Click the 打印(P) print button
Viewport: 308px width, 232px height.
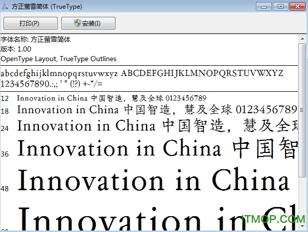(31, 23)
